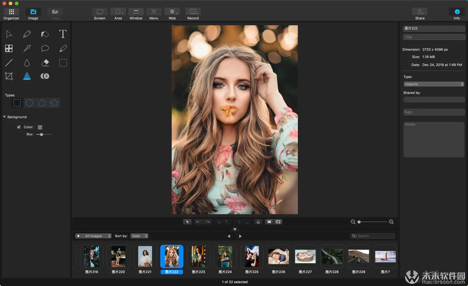Activate the Eraser tool
This screenshot has width=468, height=286.
click(45, 63)
